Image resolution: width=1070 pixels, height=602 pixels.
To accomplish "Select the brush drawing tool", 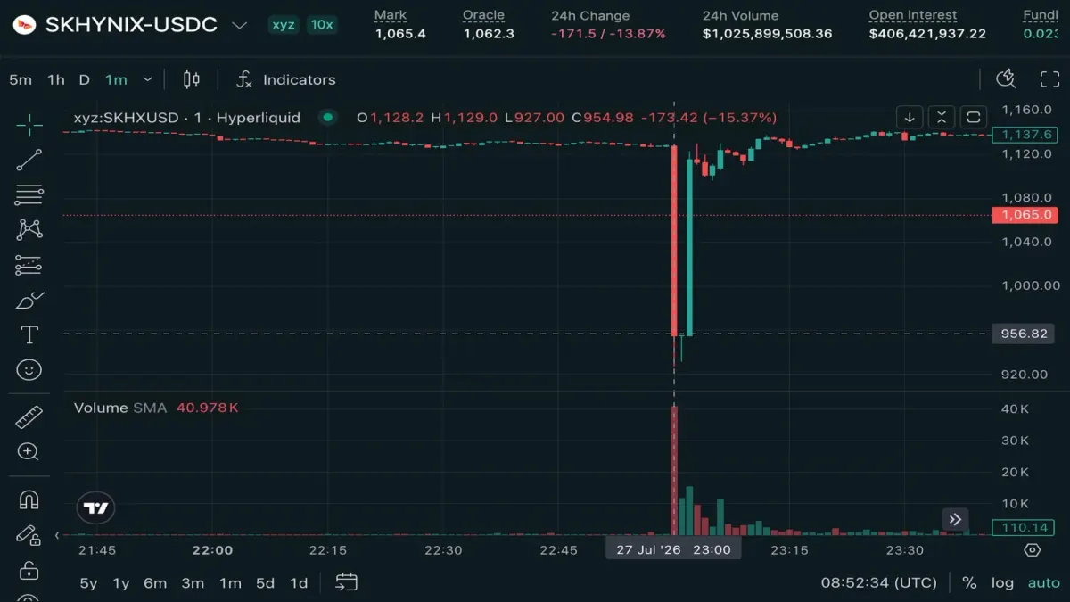I will pyautogui.click(x=29, y=301).
